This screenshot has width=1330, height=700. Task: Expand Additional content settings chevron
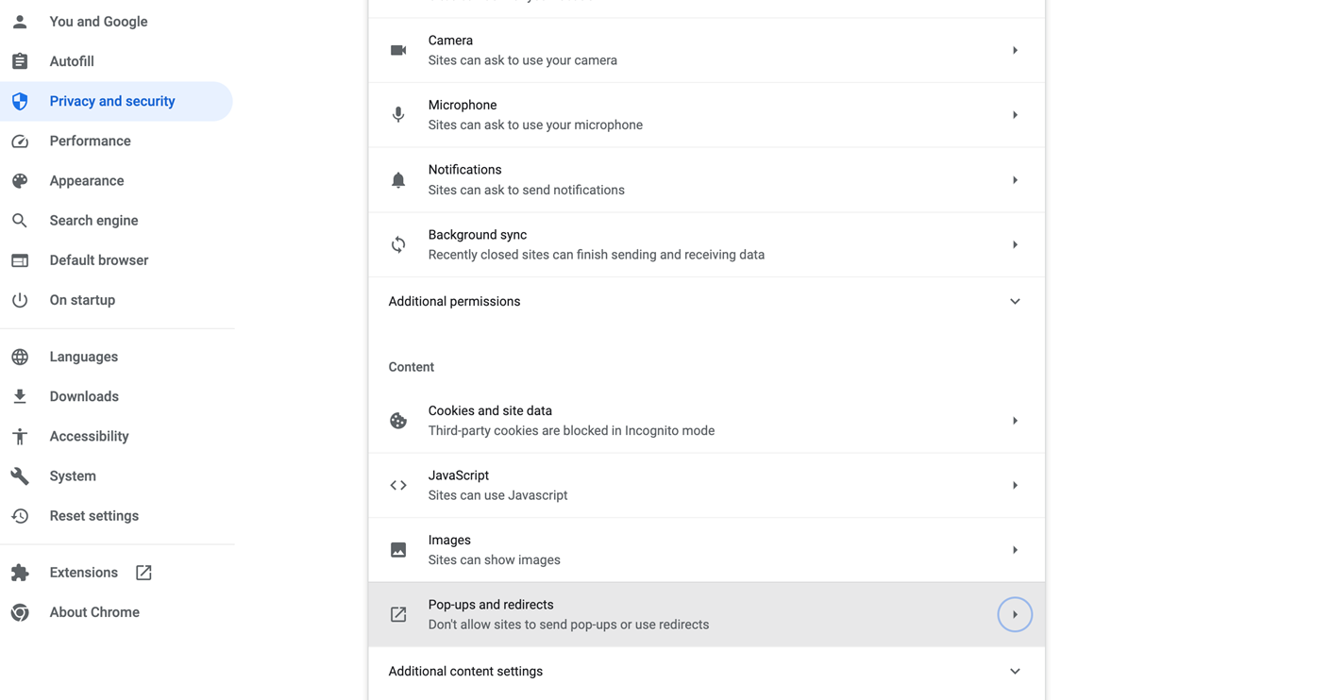(x=1015, y=672)
